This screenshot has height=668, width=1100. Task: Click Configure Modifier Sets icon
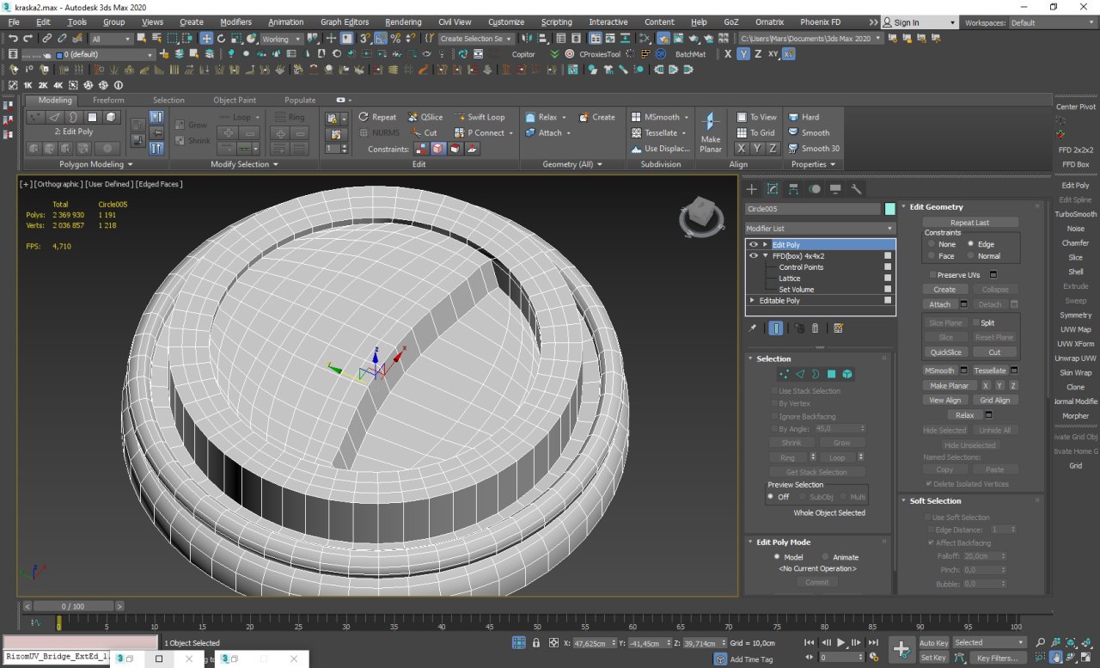[838, 328]
